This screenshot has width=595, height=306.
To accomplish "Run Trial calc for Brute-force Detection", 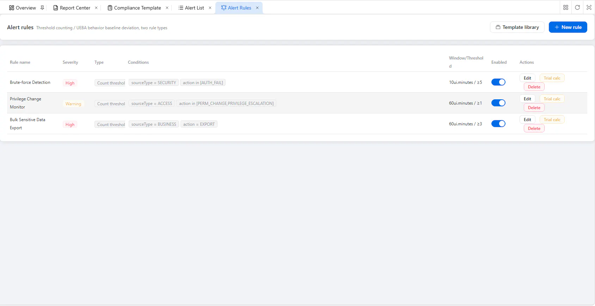I will point(552,78).
